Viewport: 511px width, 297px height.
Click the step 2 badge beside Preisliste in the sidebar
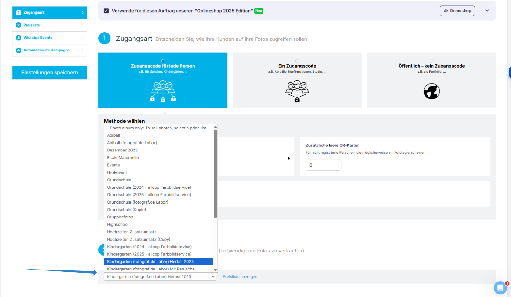coord(19,25)
